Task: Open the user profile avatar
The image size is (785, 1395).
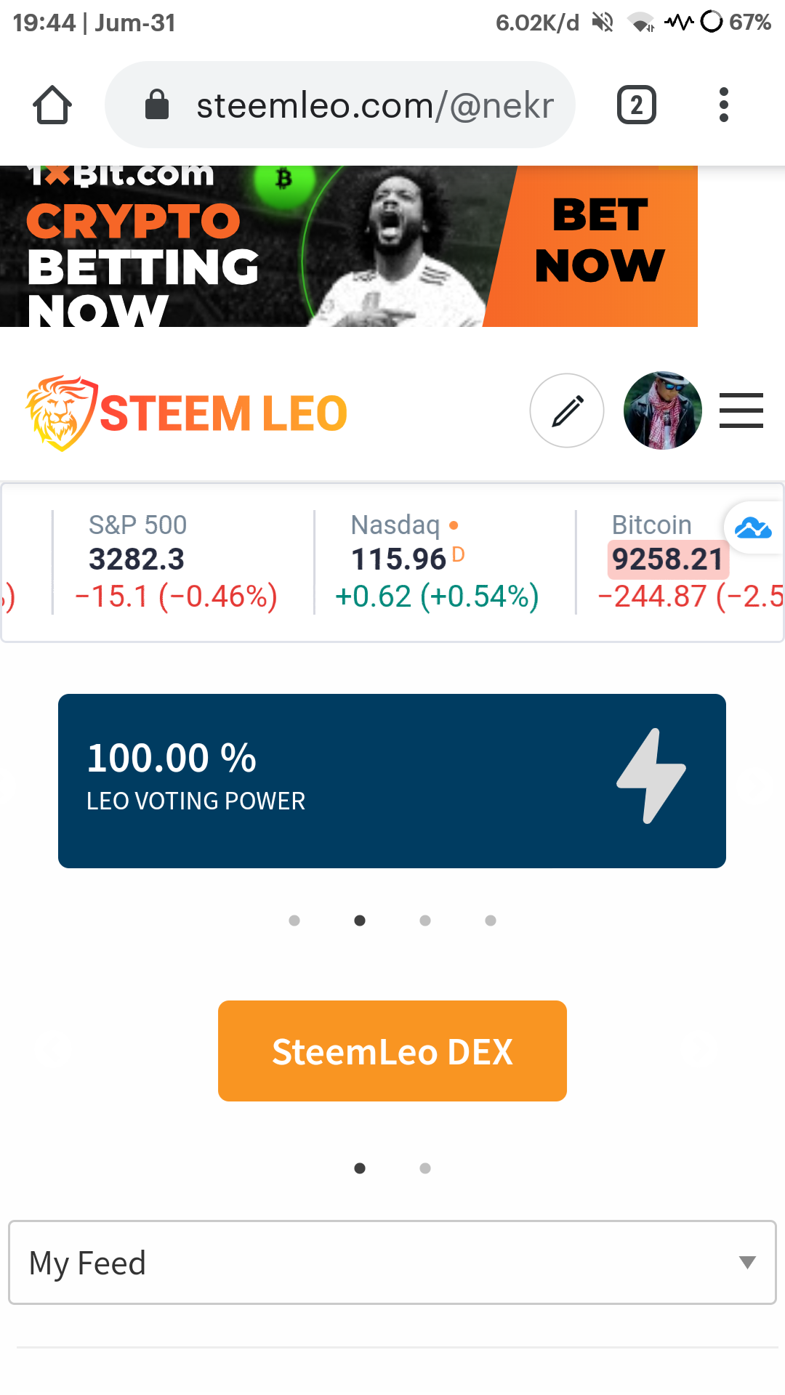Action: (663, 411)
